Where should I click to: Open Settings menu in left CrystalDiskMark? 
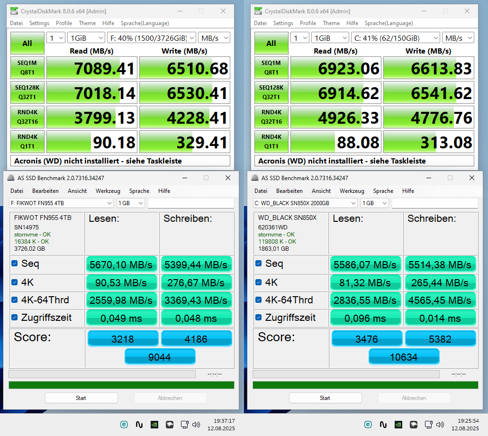pyautogui.click(x=39, y=23)
